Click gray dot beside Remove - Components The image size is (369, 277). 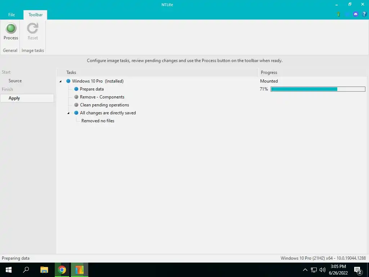(76, 97)
